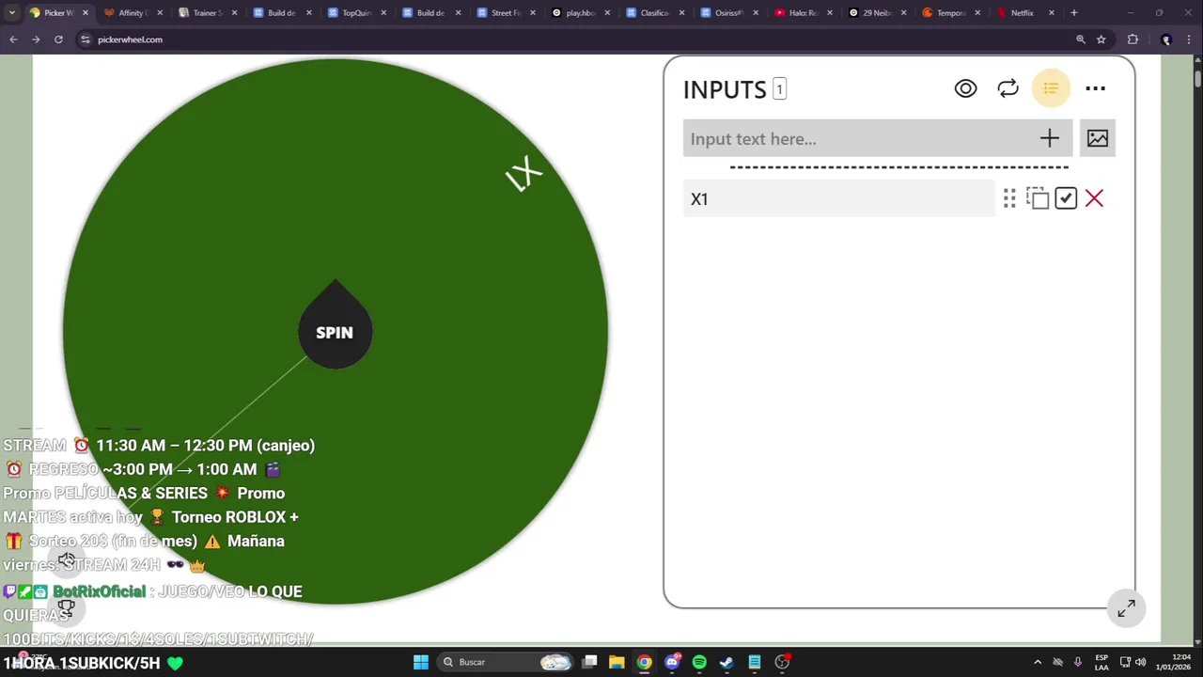Screen dimensions: 1203x677
Task: Click the shuffle arrows icon in Inputs
Action: pyautogui.click(x=1008, y=88)
